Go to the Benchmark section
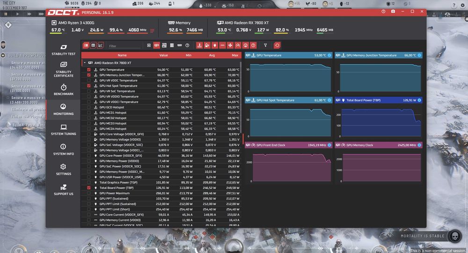 tap(63, 89)
